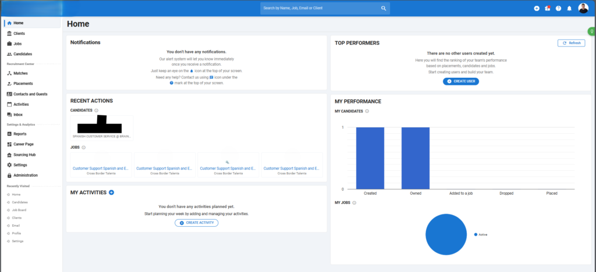Click the Create User button
This screenshot has width=596, height=272.
pyautogui.click(x=461, y=81)
